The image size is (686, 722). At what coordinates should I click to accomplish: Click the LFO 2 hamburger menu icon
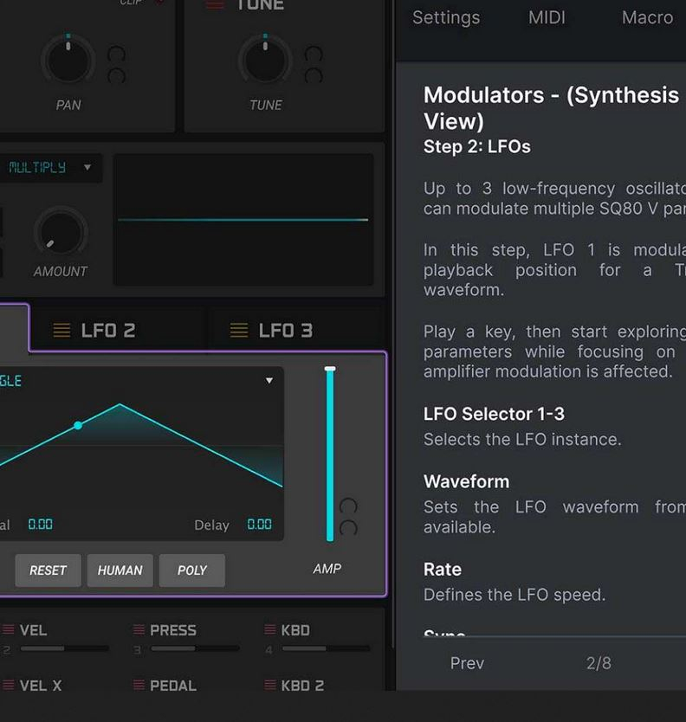click(61, 330)
